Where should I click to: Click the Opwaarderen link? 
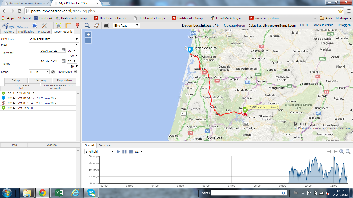point(234,26)
